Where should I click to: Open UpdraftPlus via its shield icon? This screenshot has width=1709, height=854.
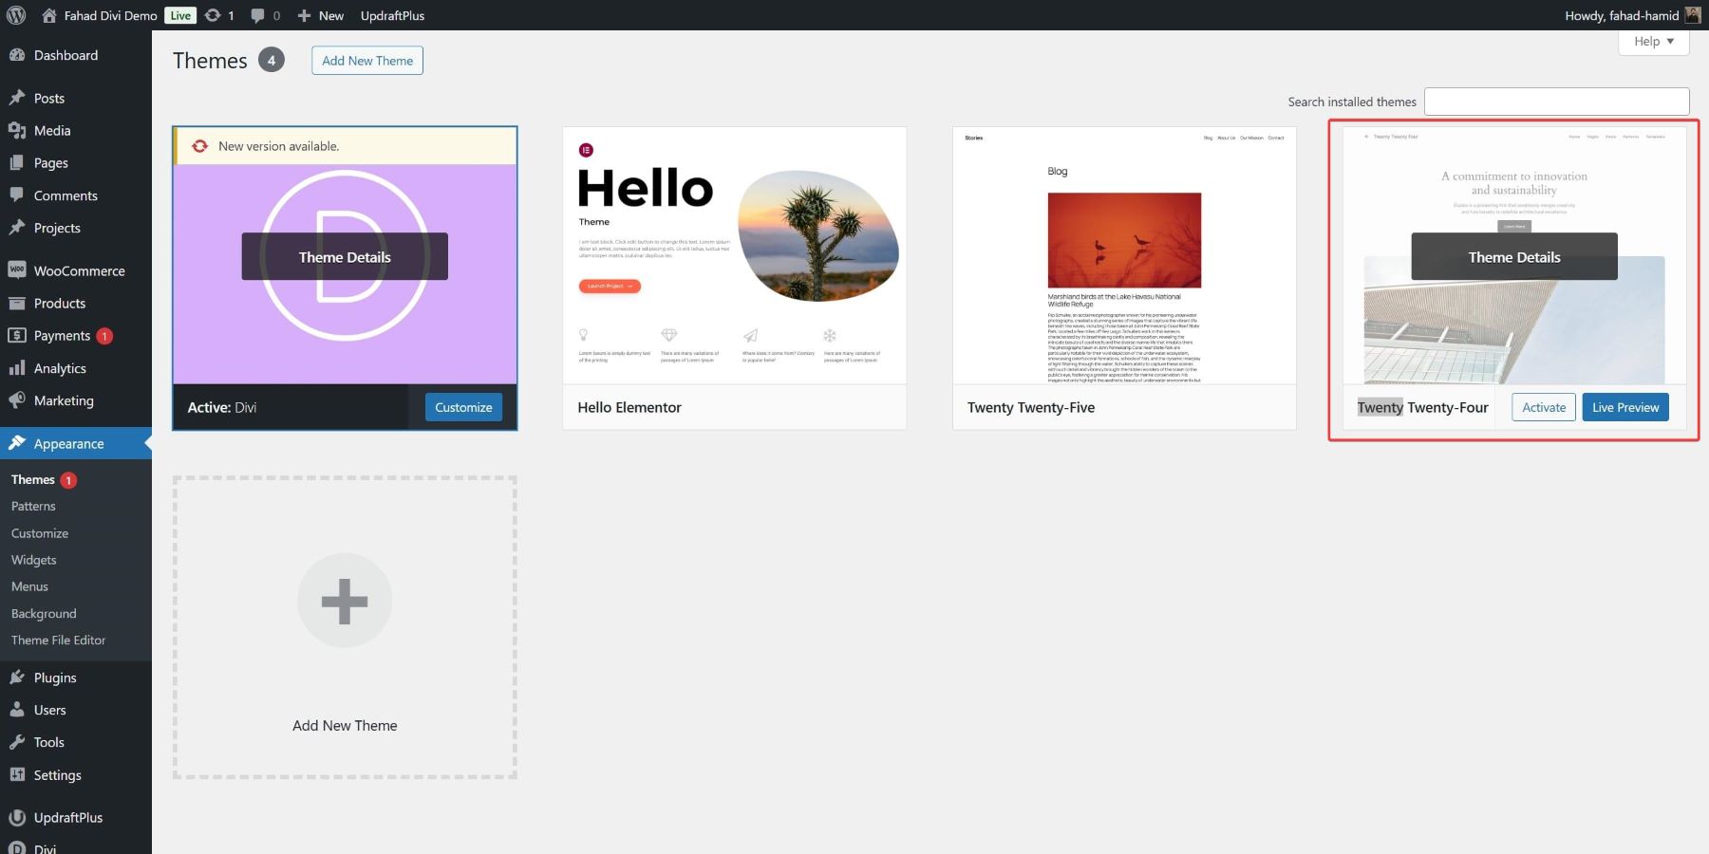click(19, 817)
